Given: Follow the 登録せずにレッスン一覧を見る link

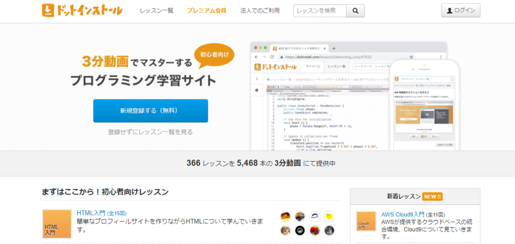Looking at the screenshot, I should (x=150, y=132).
